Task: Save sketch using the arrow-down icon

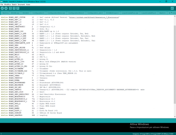Action: pos(18,8)
